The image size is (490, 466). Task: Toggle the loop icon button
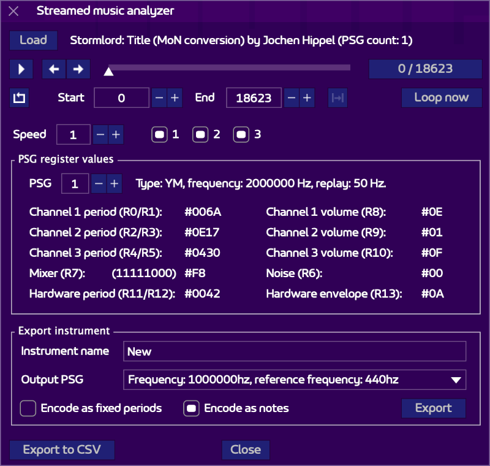(x=19, y=97)
